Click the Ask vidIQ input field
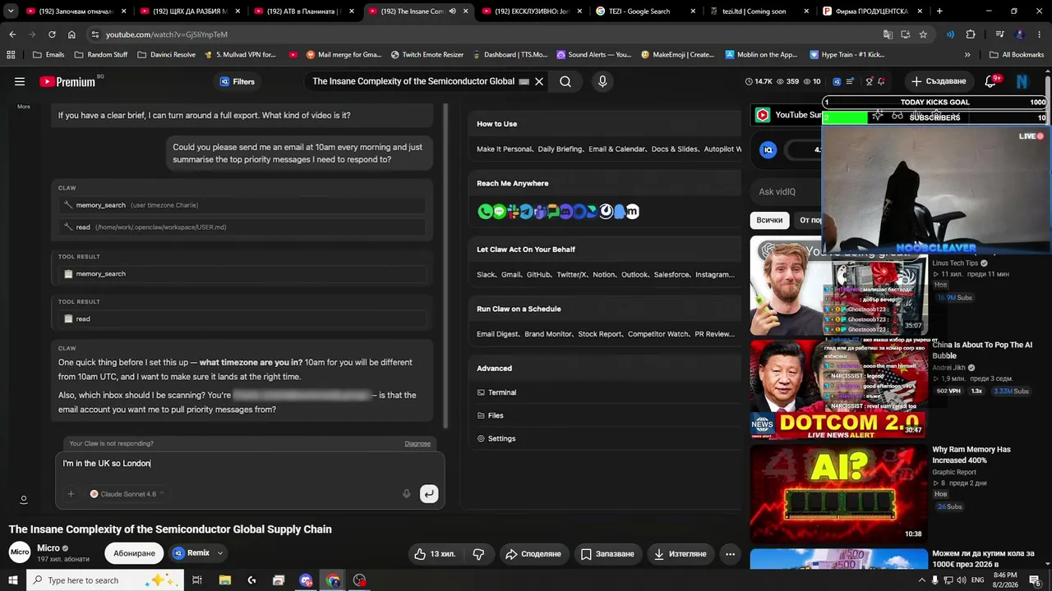The height and width of the screenshot is (591, 1052). pyautogui.click(x=787, y=192)
